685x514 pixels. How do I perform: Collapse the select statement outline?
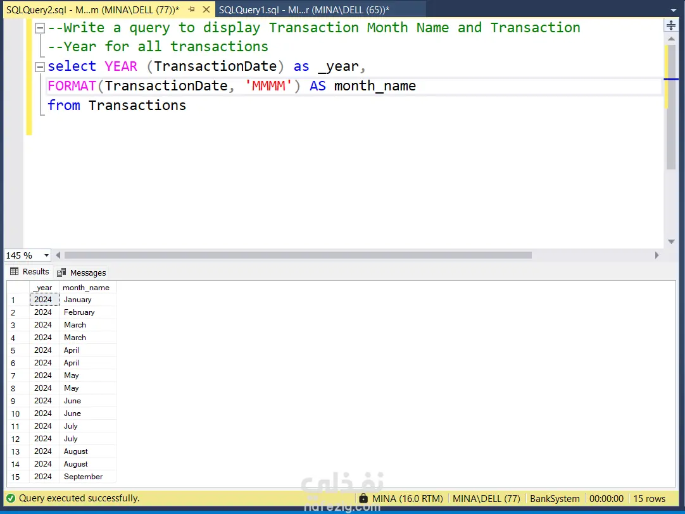pyautogui.click(x=40, y=67)
